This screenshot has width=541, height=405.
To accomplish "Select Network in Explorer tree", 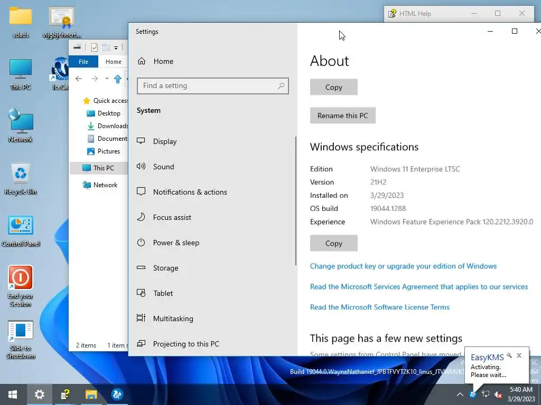I will 100,185.
